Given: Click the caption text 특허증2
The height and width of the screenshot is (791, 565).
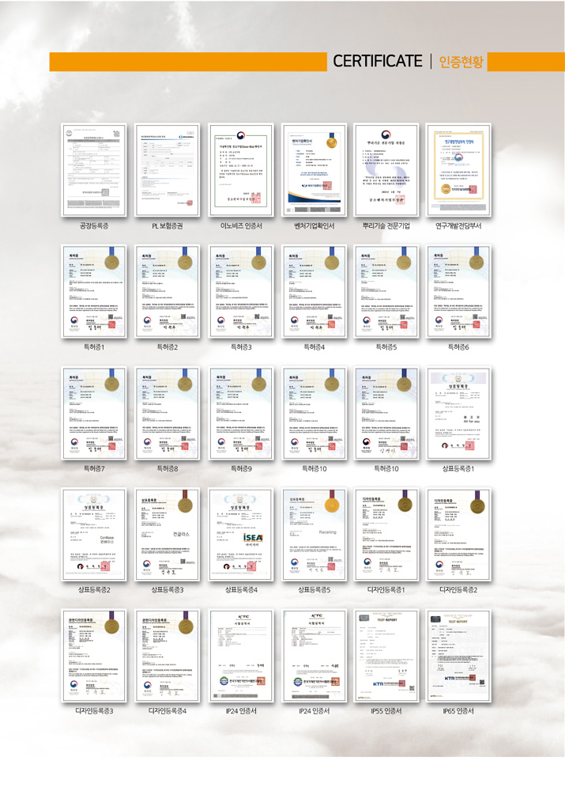Looking at the screenshot, I should click(x=168, y=347).
